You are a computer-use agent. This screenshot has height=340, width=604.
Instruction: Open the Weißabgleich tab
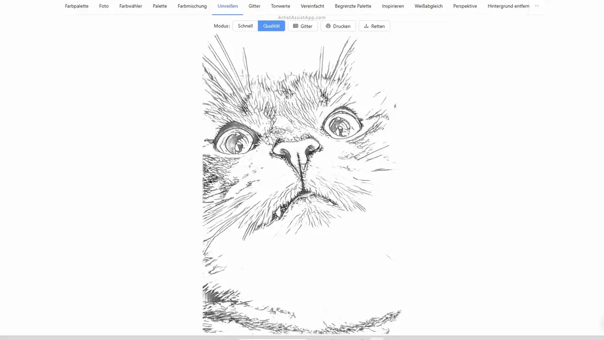428,6
